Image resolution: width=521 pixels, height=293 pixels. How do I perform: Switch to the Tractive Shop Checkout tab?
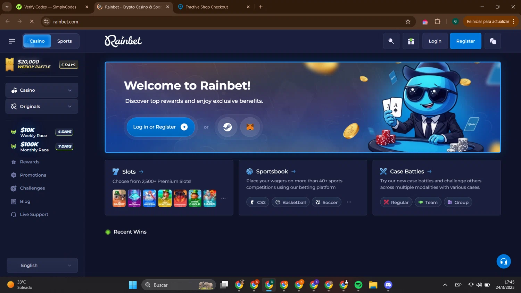pos(207,7)
